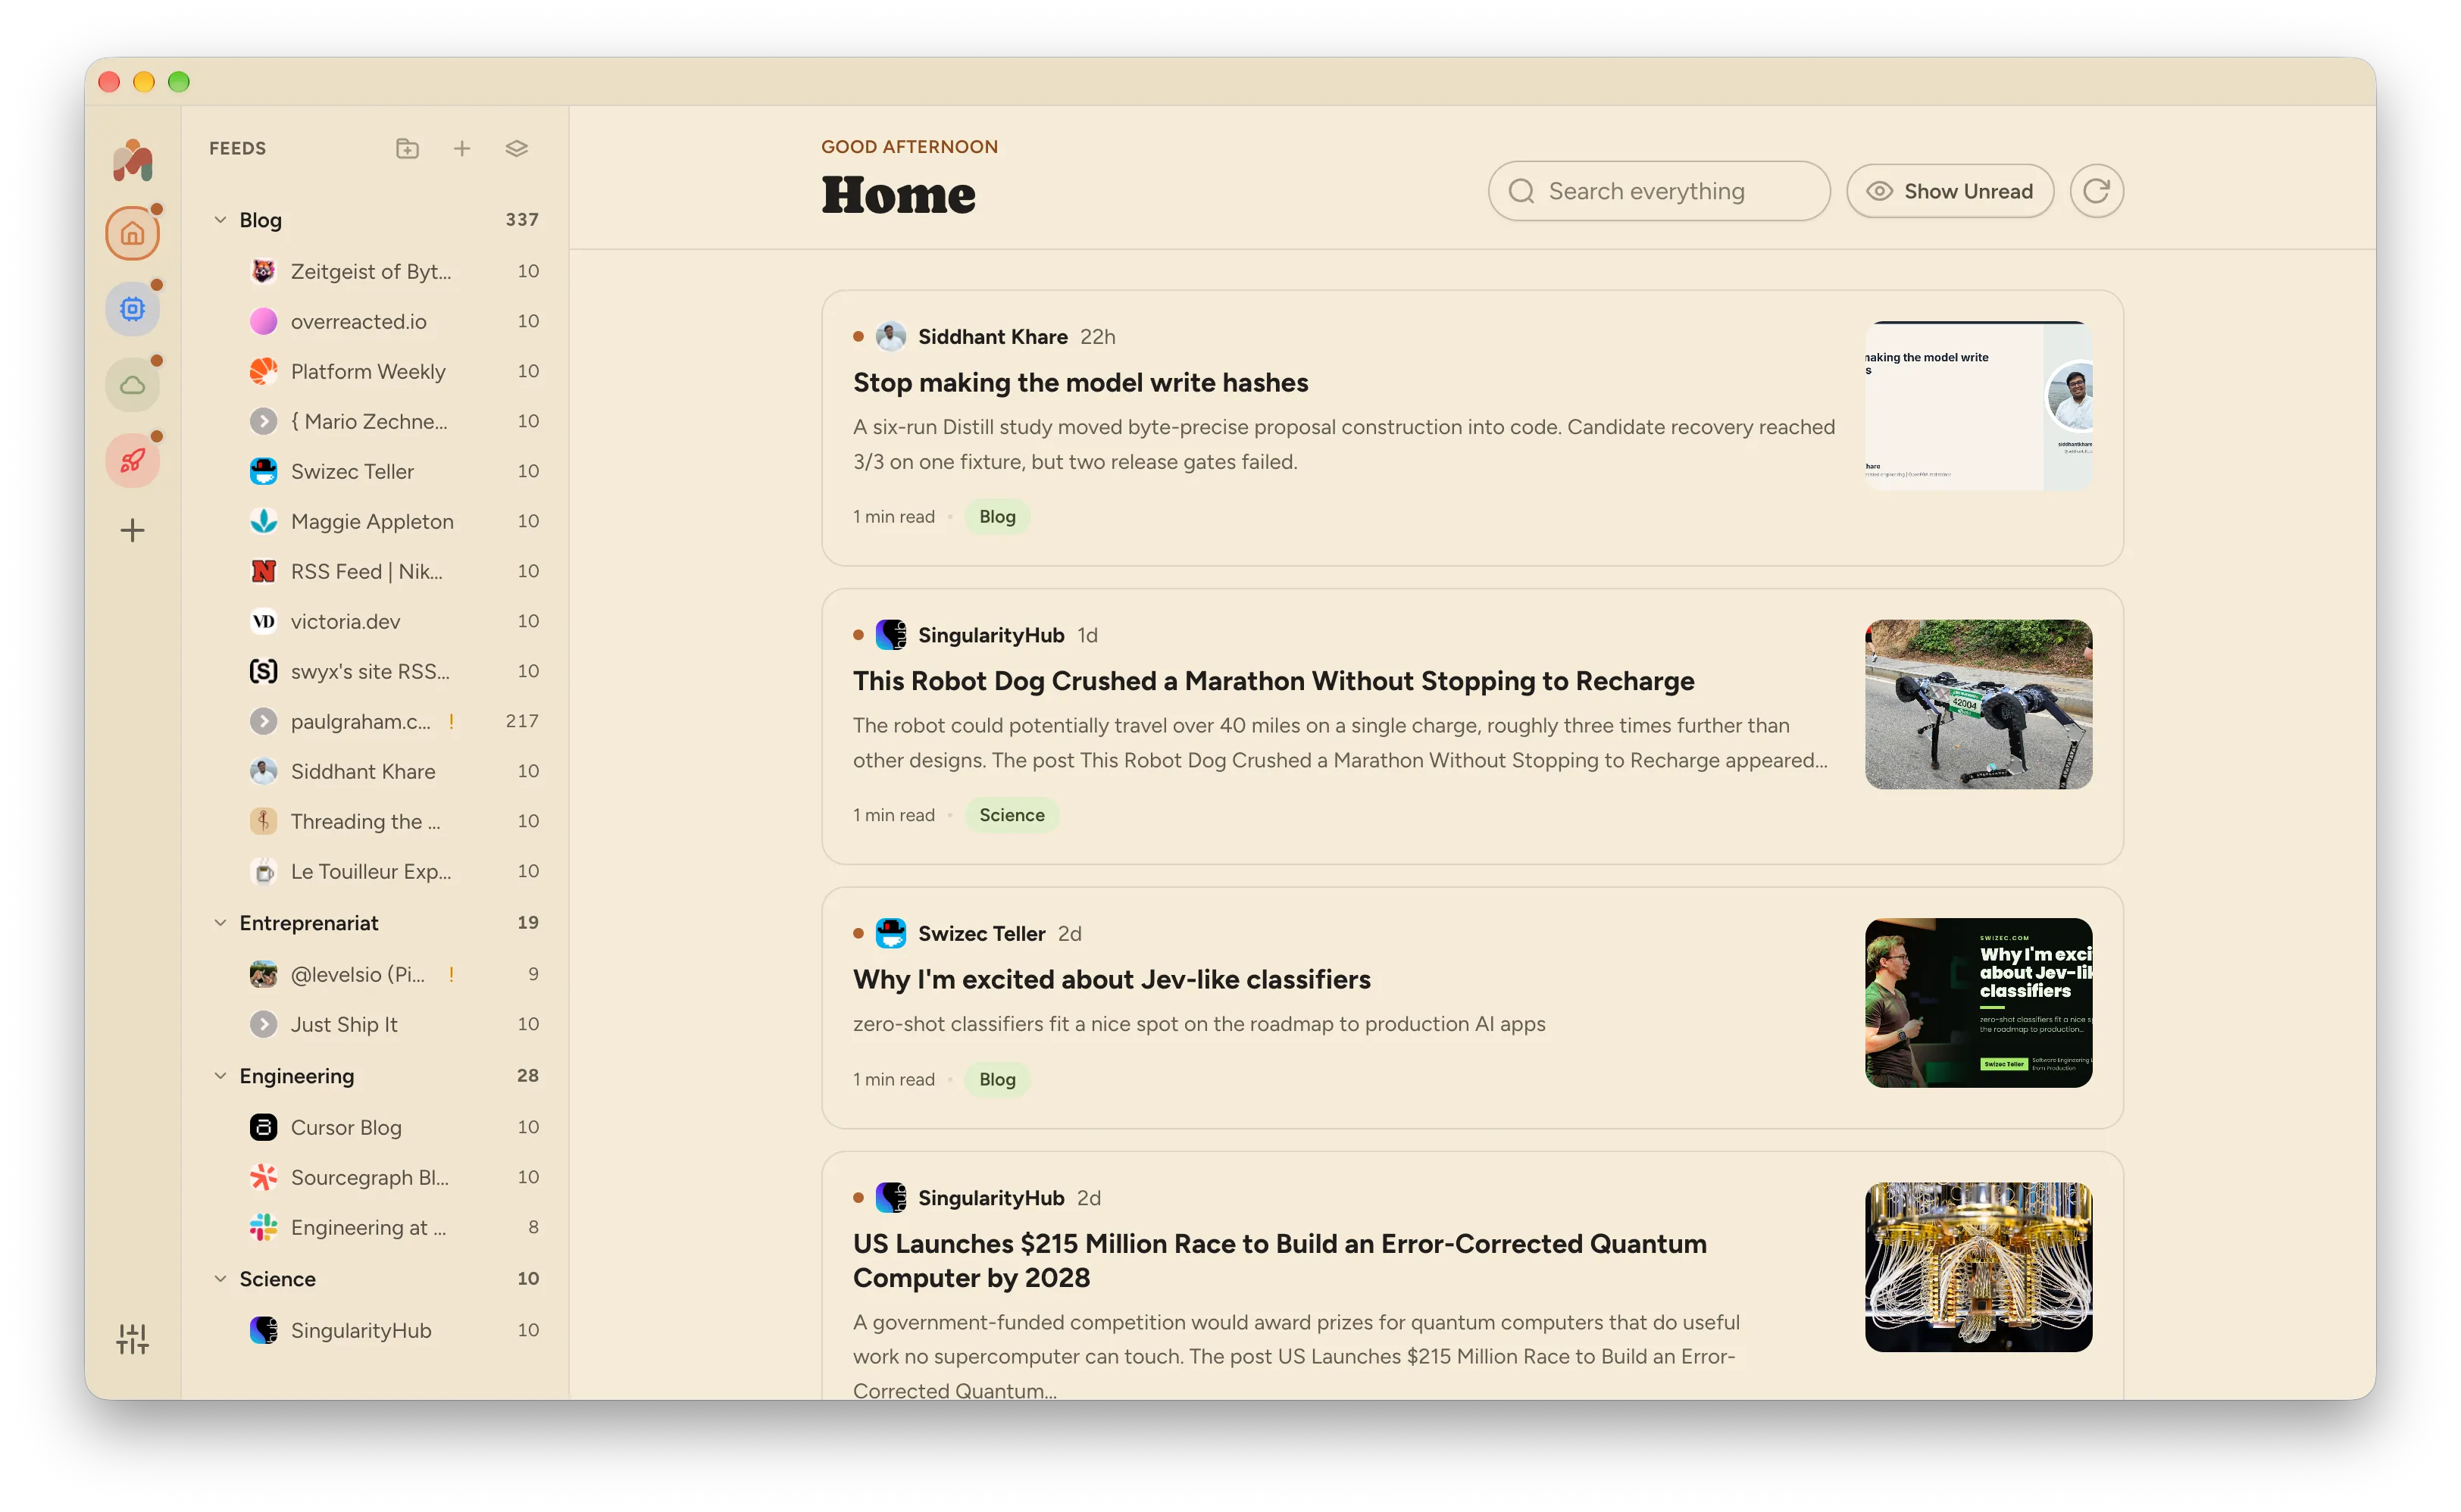This screenshot has height=1512, width=2461.
Task: Select the Cursor Blog feed
Action: point(394,1127)
